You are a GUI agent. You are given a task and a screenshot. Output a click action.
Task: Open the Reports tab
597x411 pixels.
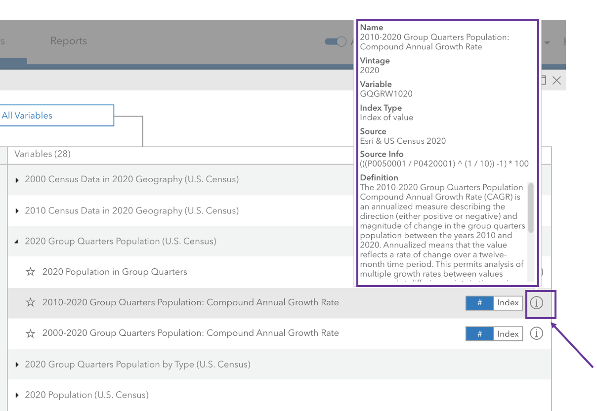point(69,41)
